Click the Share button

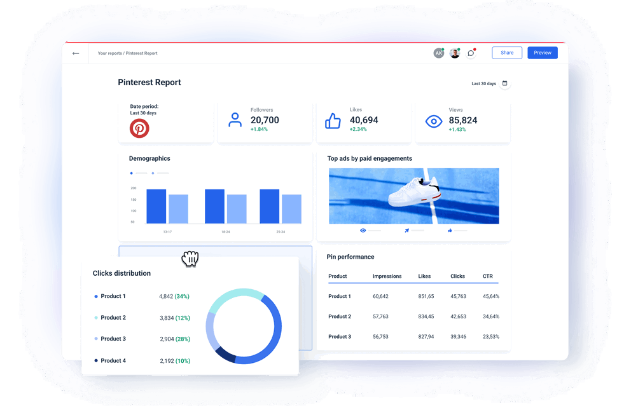tap(507, 53)
